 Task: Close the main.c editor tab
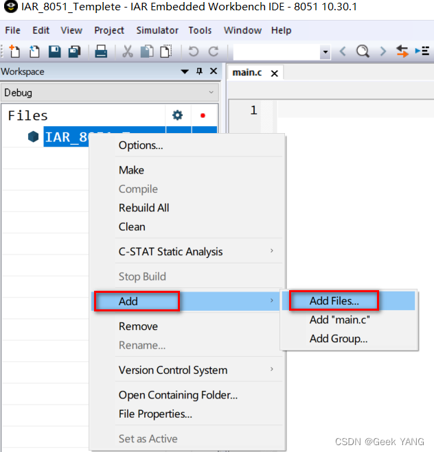pos(275,73)
